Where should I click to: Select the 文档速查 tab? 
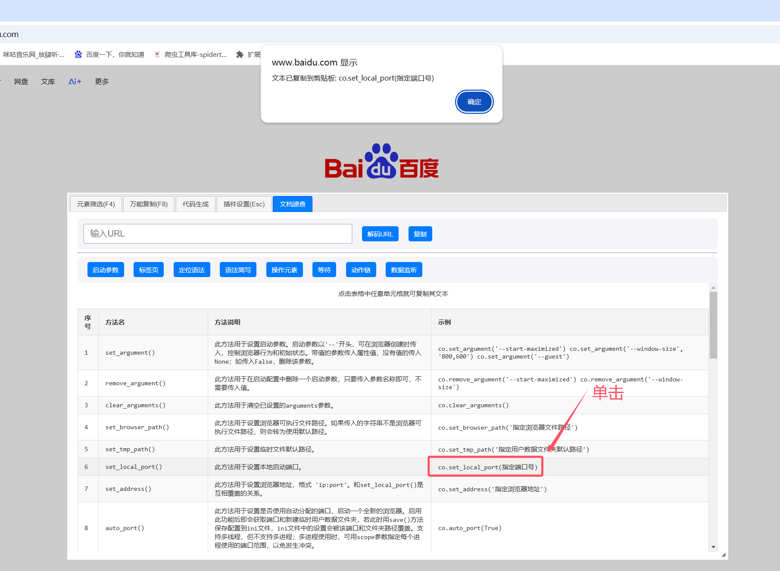293,204
